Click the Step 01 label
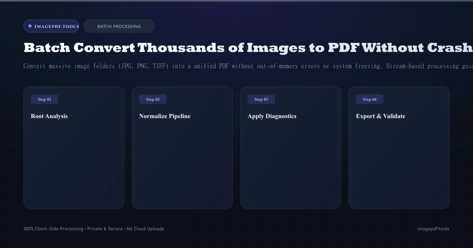This screenshot has width=473, height=248. point(45,99)
